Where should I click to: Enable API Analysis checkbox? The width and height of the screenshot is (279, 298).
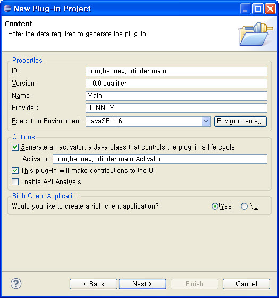coord(15,181)
